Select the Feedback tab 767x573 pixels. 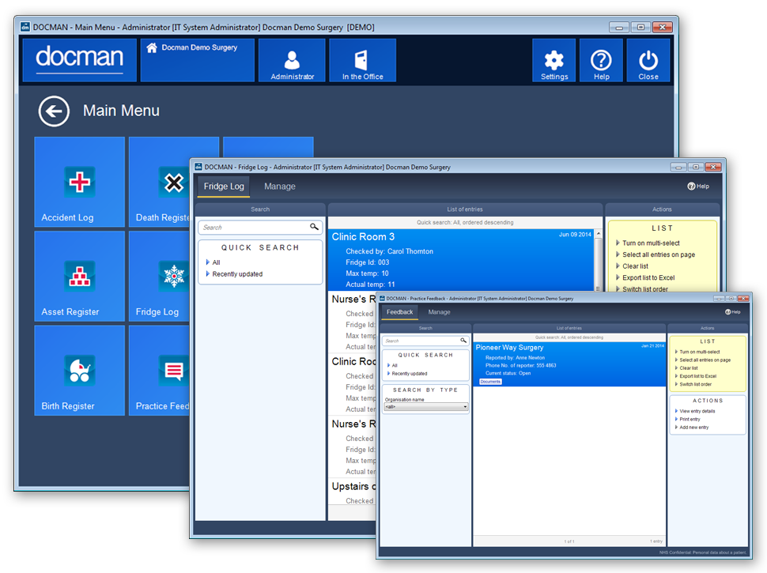399,312
